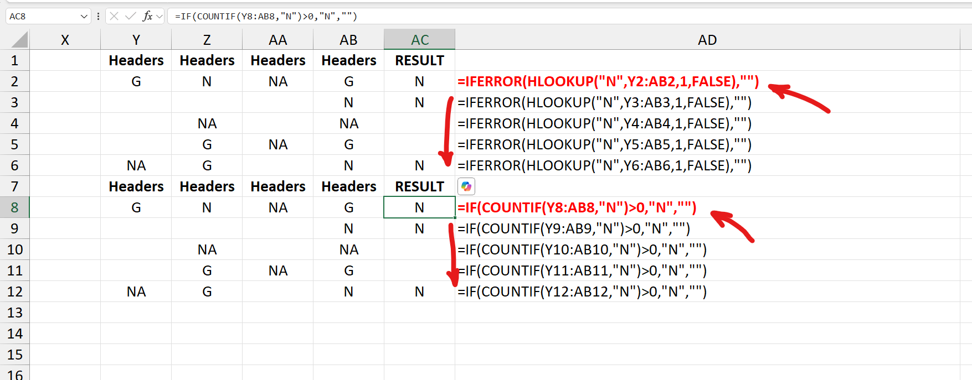The width and height of the screenshot is (972, 380).
Task: Select the Name Box showing AC8
Action: (x=43, y=16)
